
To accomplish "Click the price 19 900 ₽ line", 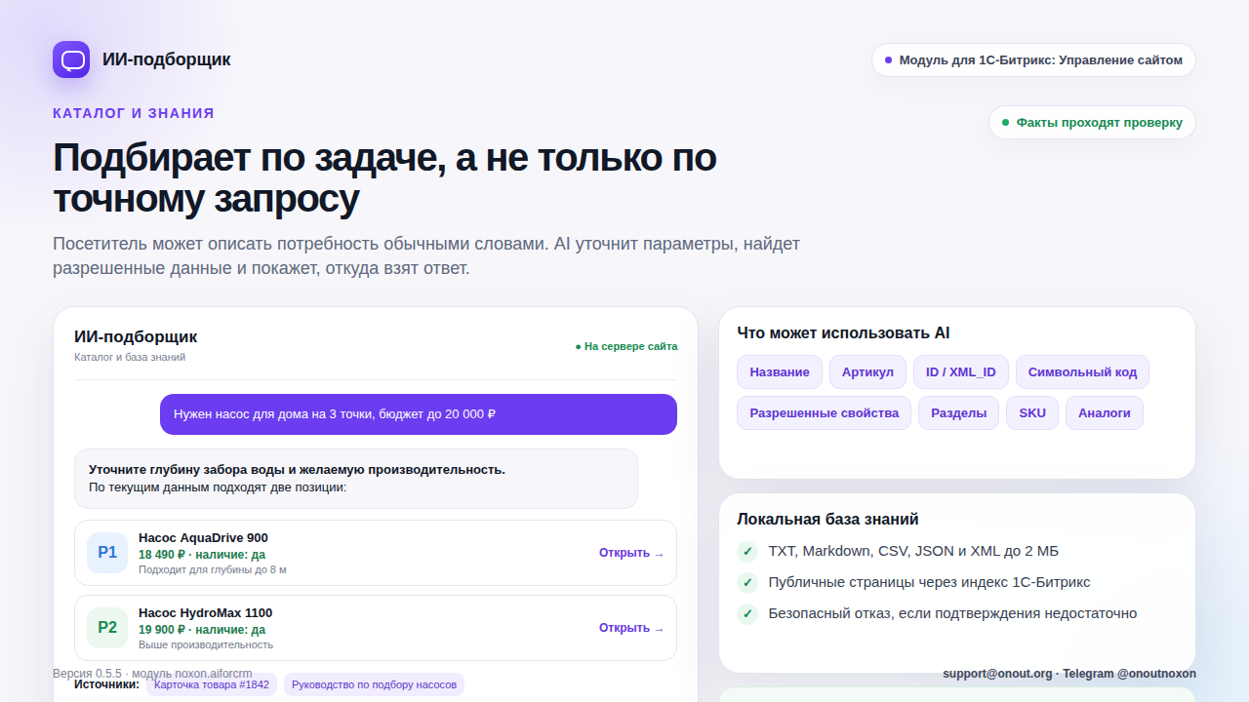I will pos(202,630).
